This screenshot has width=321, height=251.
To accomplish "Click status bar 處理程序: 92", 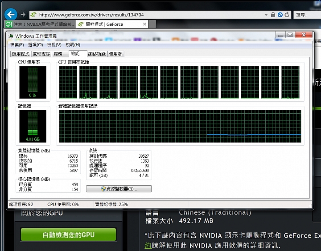I will click(x=21, y=204).
